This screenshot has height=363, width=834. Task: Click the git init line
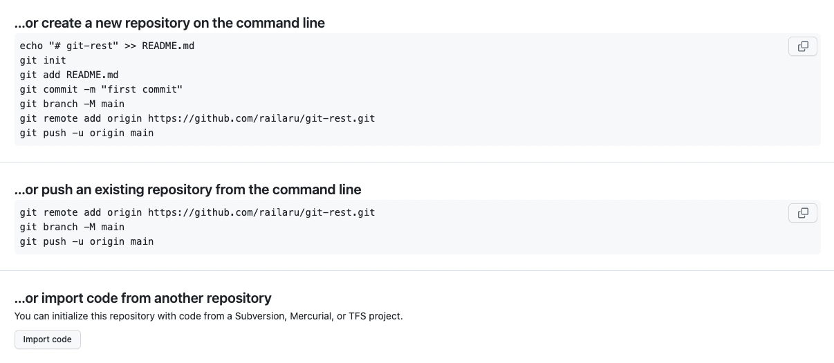tap(43, 60)
